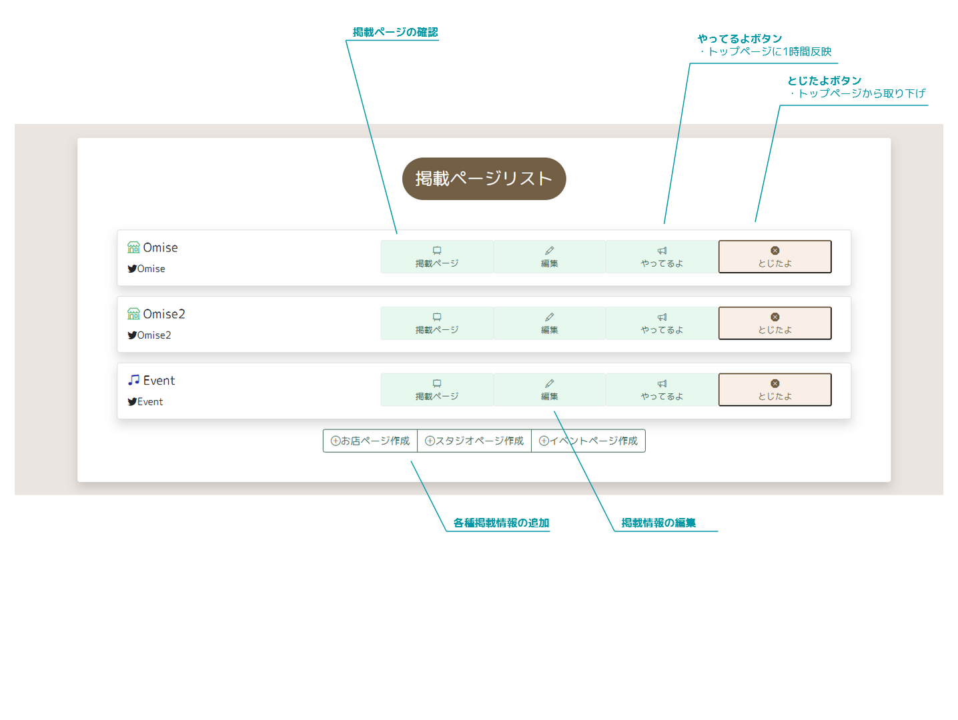Open the Omise Twitter handle link
Screen dimensions: 958x720
(x=151, y=269)
